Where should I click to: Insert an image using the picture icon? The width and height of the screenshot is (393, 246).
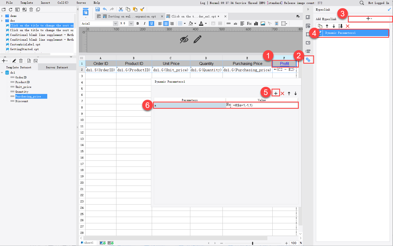(263, 23)
